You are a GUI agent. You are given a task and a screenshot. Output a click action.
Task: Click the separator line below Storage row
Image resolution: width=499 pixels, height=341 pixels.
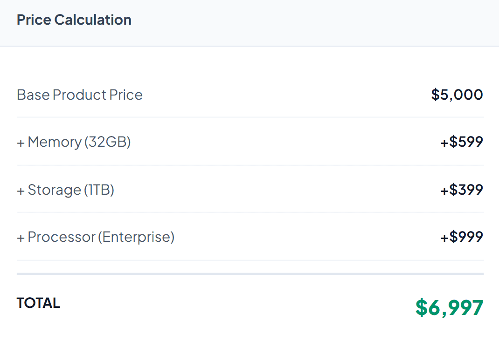(250, 212)
